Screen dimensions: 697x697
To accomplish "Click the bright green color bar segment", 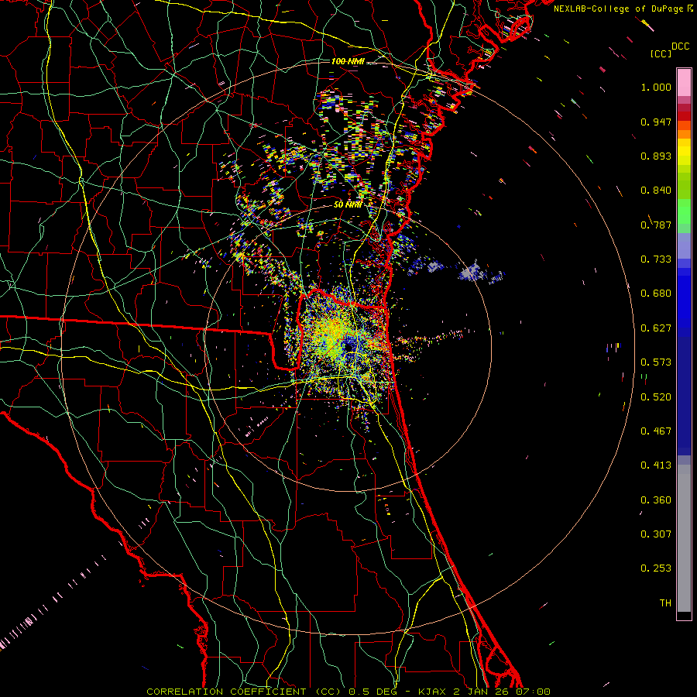I will click(x=684, y=211).
